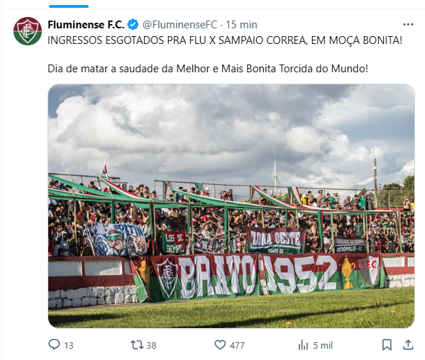Share the tweet via the upload arrow icon

click(408, 345)
